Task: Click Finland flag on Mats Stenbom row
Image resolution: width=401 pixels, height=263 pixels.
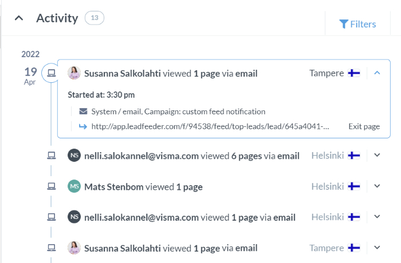Action: click(354, 186)
